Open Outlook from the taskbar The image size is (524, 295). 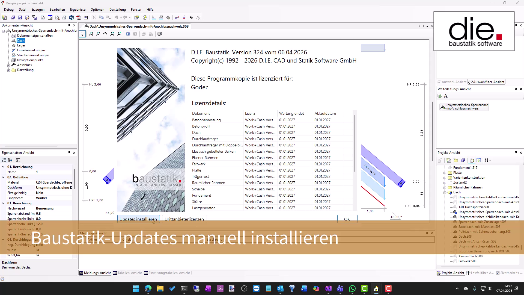coord(280,288)
